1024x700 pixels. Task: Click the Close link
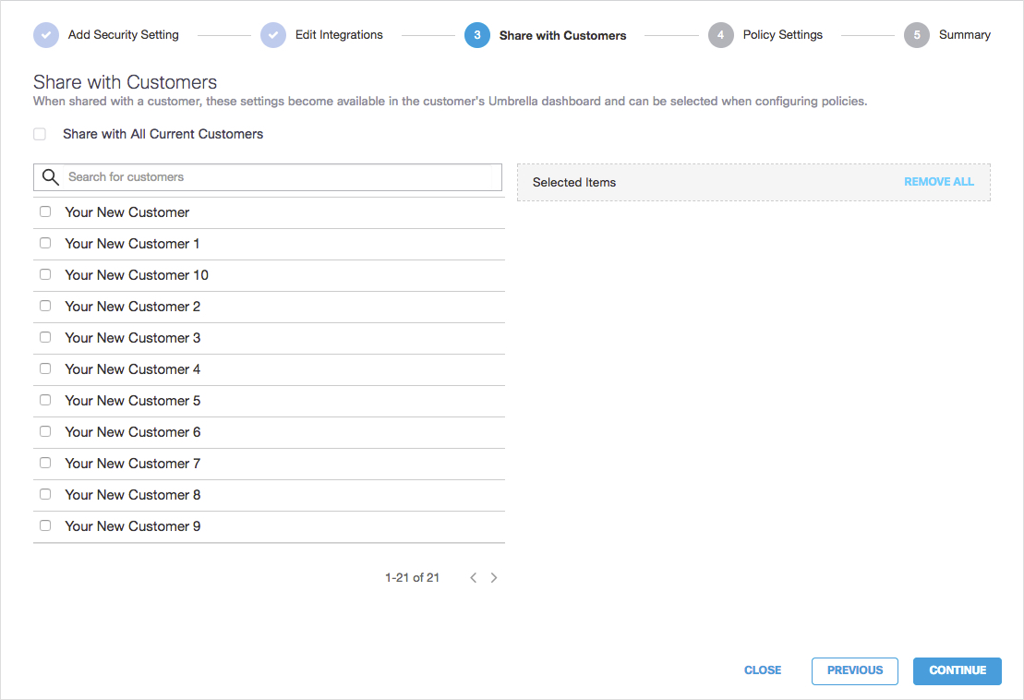(763, 670)
